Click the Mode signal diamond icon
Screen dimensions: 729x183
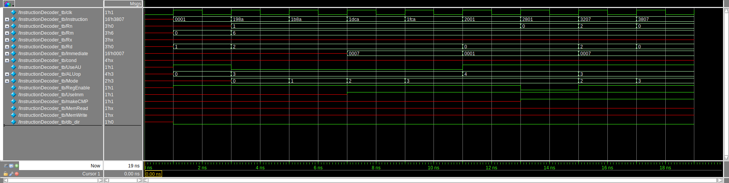pos(13,81)
